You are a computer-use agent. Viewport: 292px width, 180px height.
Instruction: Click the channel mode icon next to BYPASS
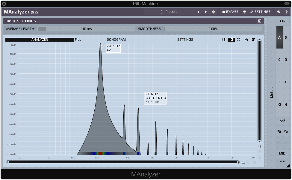[244, 12]
